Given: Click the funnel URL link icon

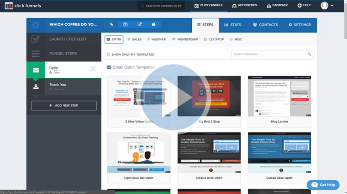Looking at the screenshot, I should (x=111, y=25).
